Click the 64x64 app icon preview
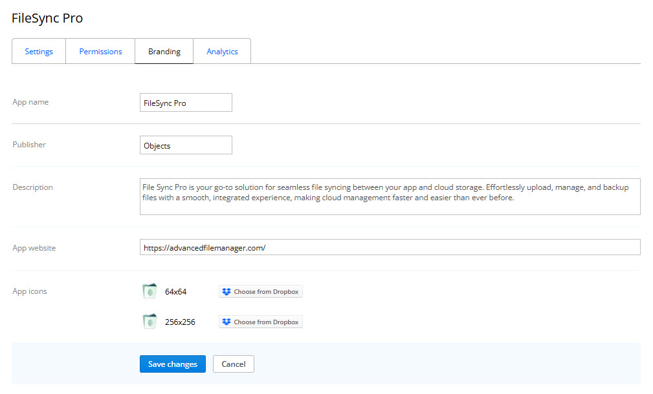 pyautogui.click(x=149, y=291)
